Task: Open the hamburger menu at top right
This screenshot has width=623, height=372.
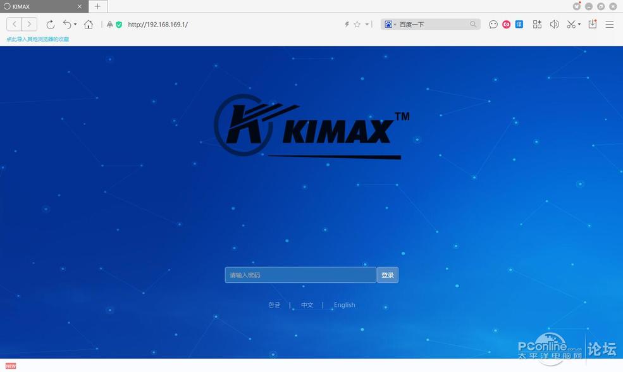Action: coord(609,24)
